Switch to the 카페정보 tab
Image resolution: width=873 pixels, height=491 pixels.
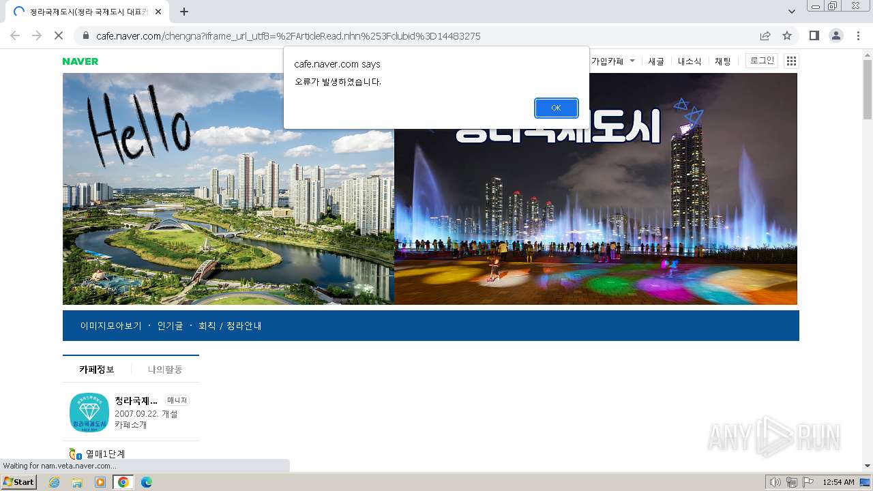click(x=97, y=369)
